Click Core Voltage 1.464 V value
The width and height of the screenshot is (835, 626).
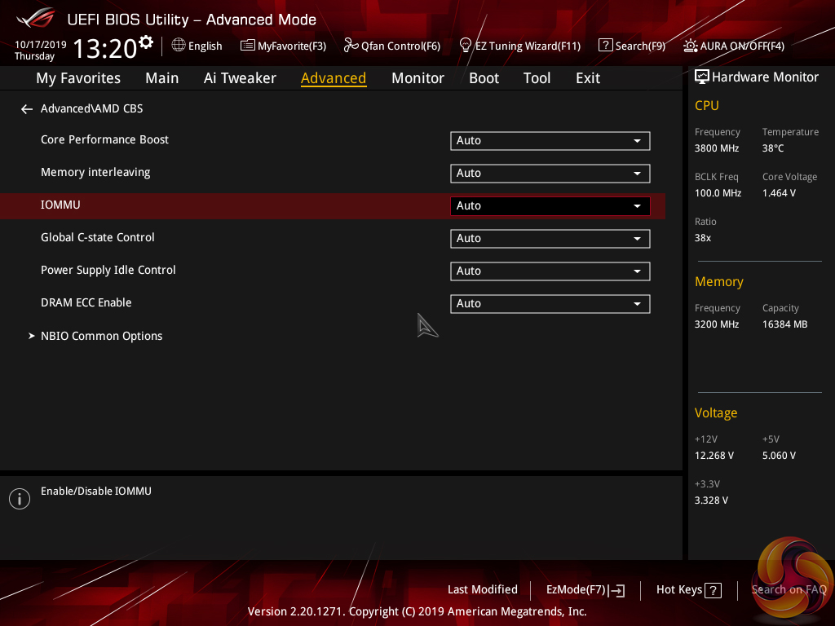tap(779, 193)
